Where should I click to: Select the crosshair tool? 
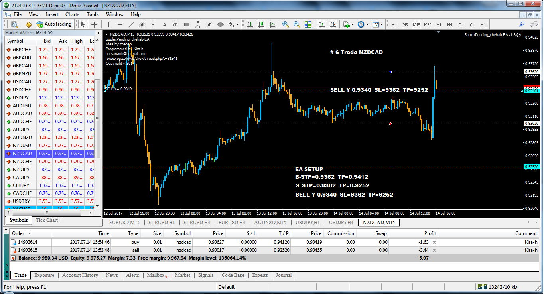[x=95, y=24]
